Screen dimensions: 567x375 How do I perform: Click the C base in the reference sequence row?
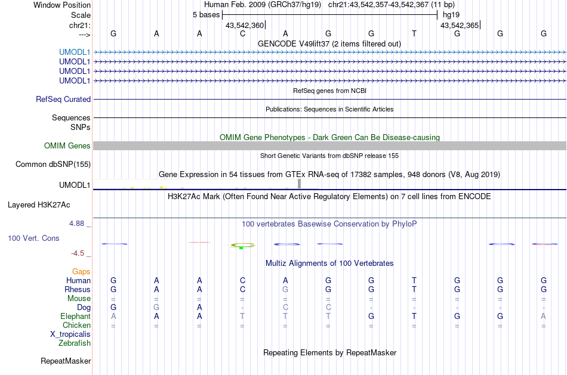pos(243,33)
